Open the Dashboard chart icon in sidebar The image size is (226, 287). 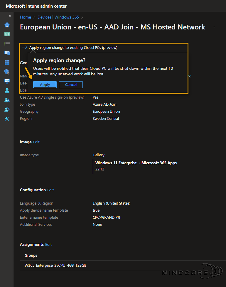point(7,34)
